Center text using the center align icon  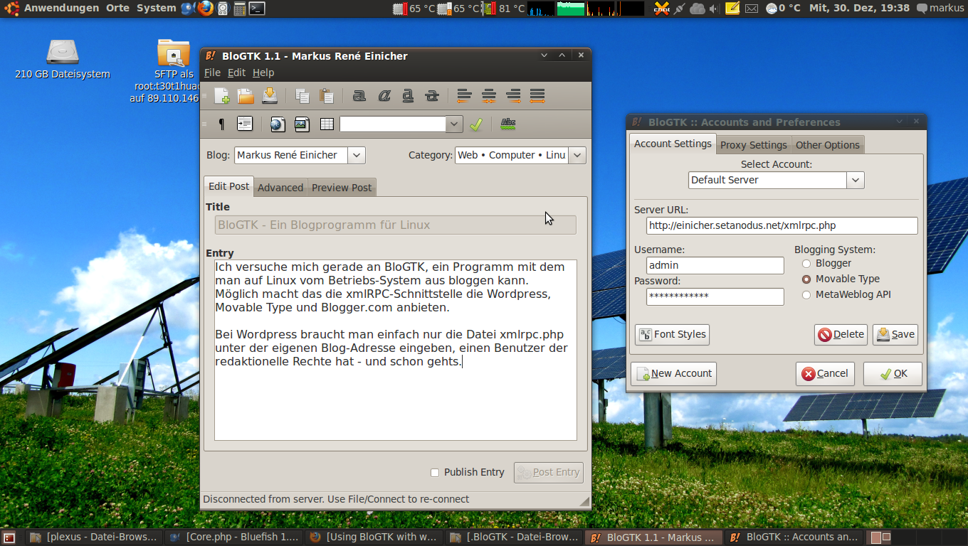(489, 96)
